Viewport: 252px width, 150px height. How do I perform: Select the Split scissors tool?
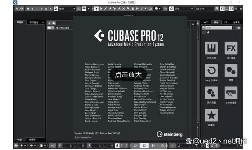point(115,8)
